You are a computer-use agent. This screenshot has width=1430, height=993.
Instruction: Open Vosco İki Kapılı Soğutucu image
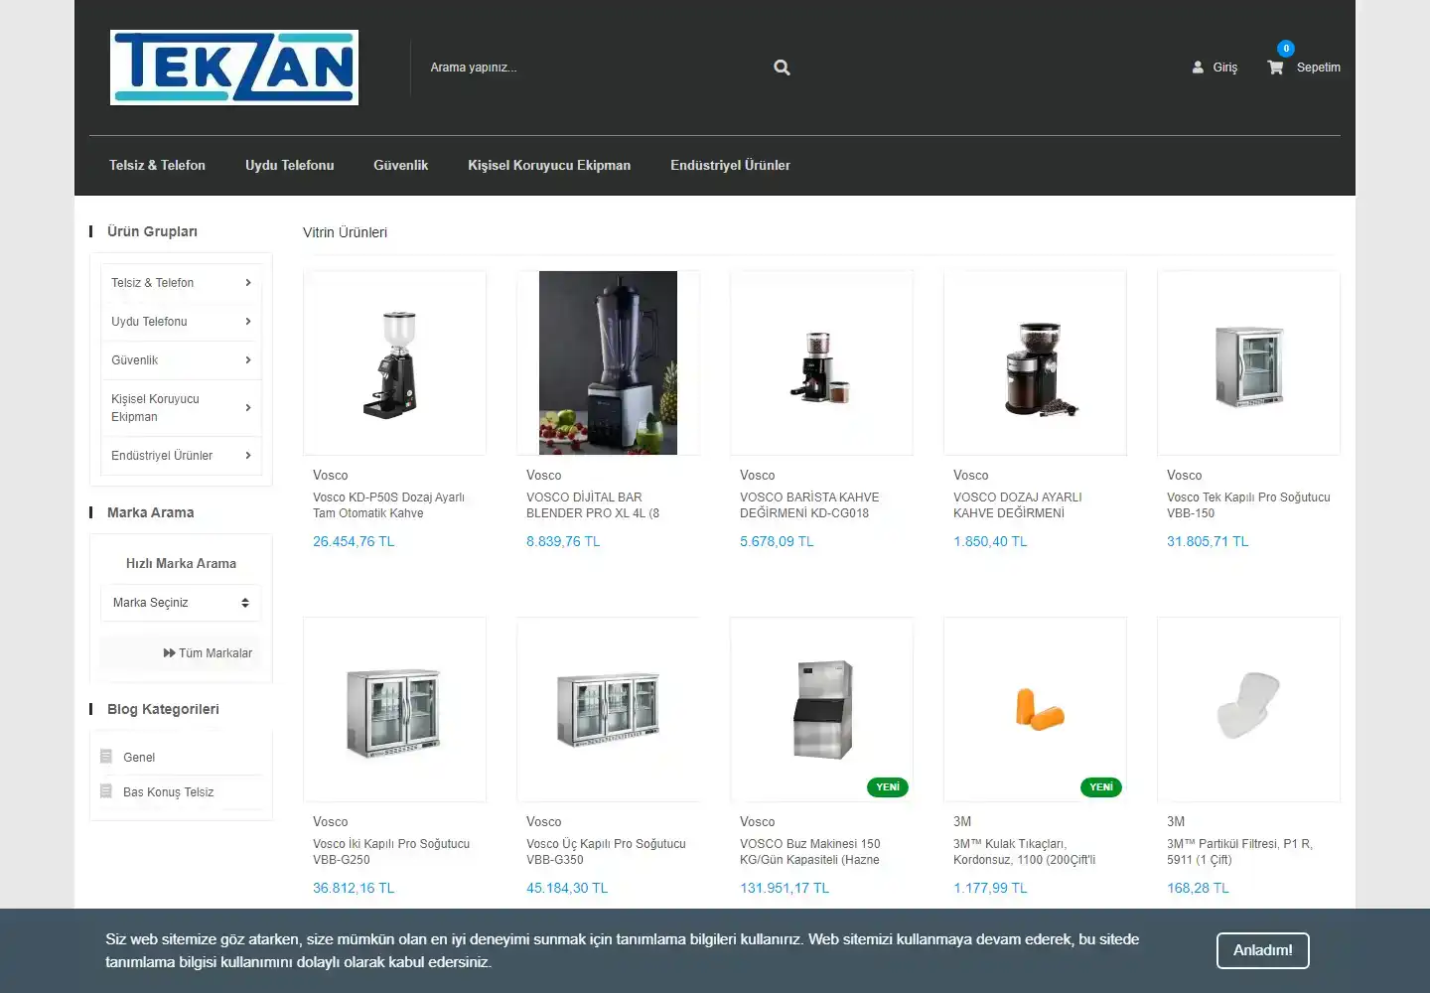[x=395, y=710]
